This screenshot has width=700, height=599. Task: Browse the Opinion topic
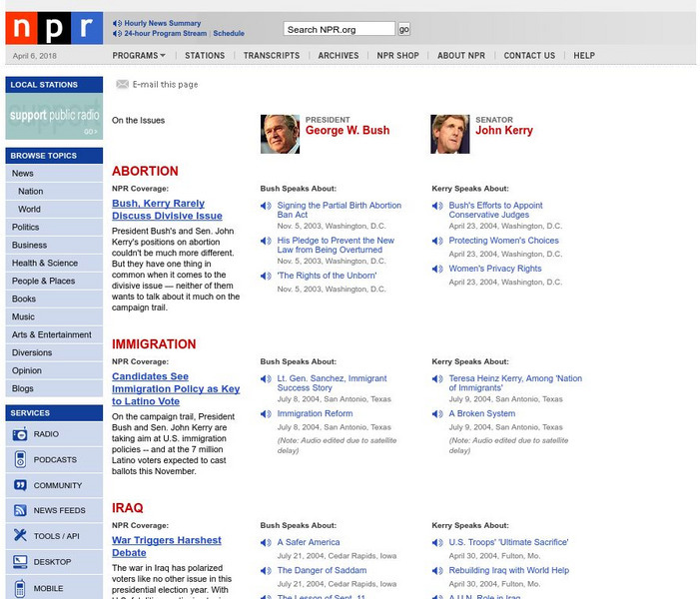(x=54, y=371)
